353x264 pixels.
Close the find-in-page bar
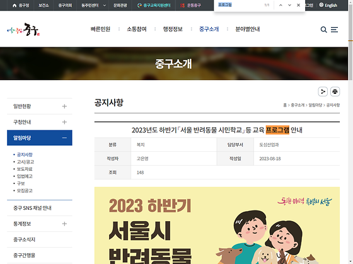[298, 5]
